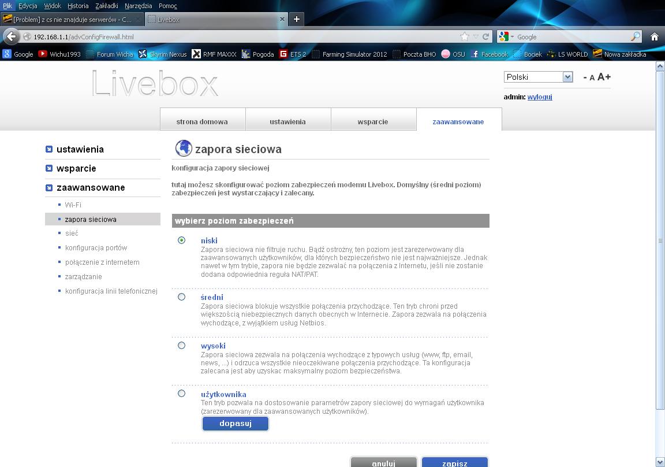Viewport: 665px width, 467px height.
Task: Open the Poczta BHO bookmark
Action: [x=414, y=54]
